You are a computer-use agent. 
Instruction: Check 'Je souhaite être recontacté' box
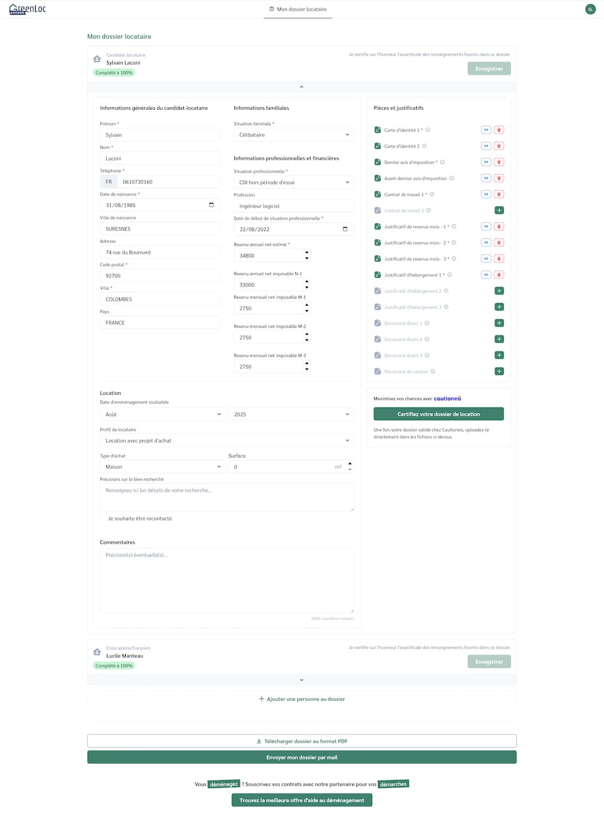(103, 519)
